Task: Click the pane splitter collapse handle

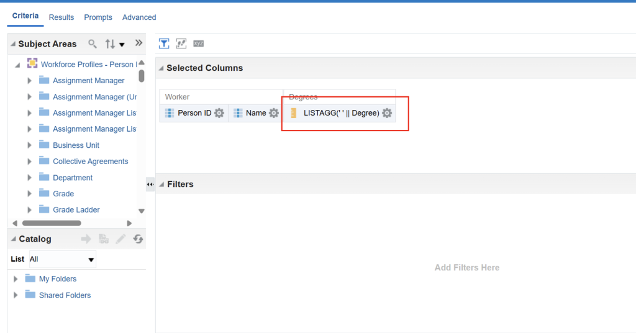Action: [x=150, y=185]
